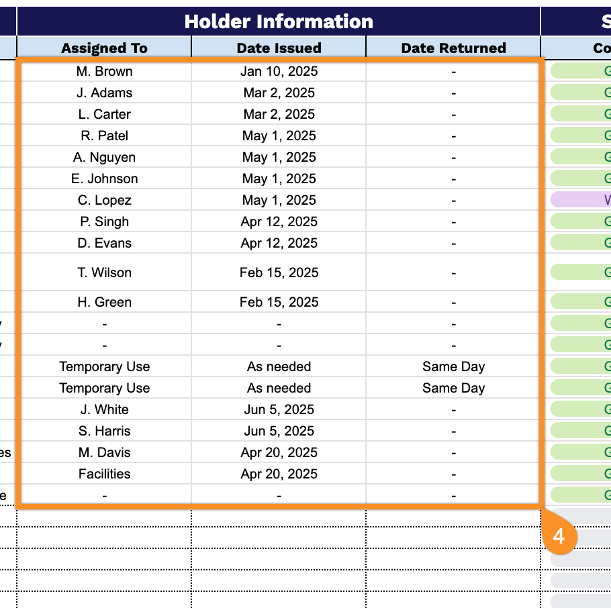Click the Date Issued column header

(x=279, y=48)
